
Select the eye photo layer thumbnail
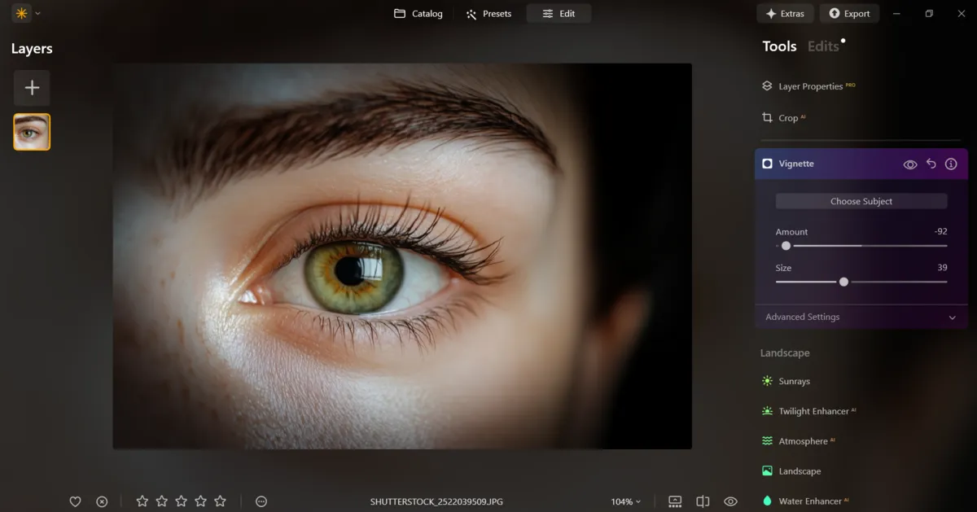pos(31,131)
